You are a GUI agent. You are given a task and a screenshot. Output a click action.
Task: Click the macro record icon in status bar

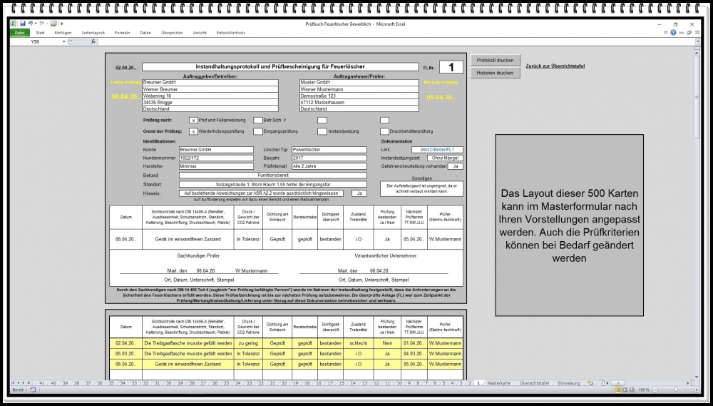(32, 390)
